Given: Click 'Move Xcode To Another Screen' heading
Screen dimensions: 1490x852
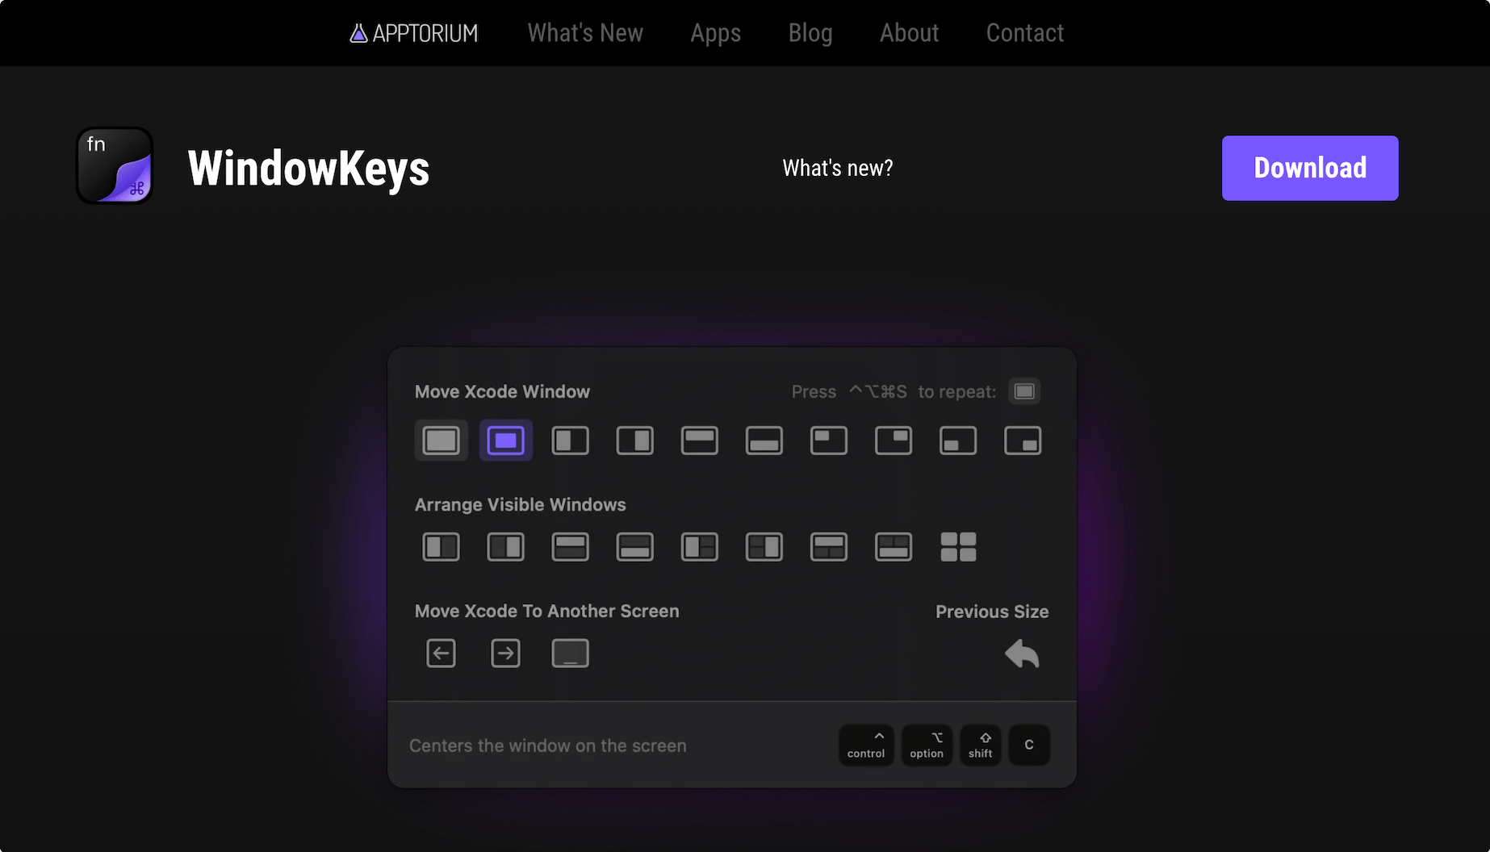Looking at the screenshot, I should [547, 612].
